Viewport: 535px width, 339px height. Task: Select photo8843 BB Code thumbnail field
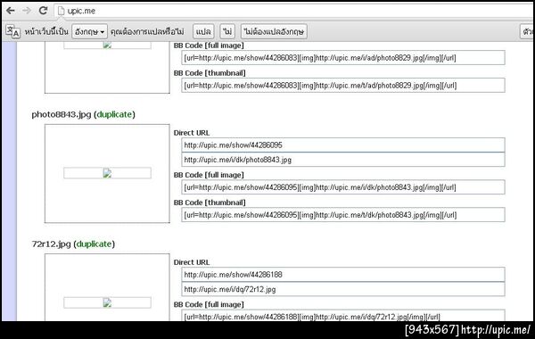coord(343,215)
